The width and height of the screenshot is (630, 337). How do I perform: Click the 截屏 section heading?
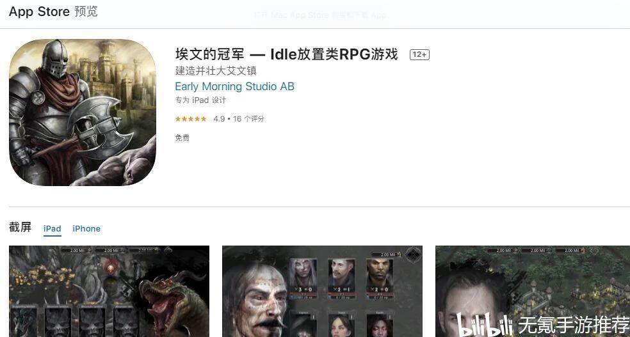(20, 227)
